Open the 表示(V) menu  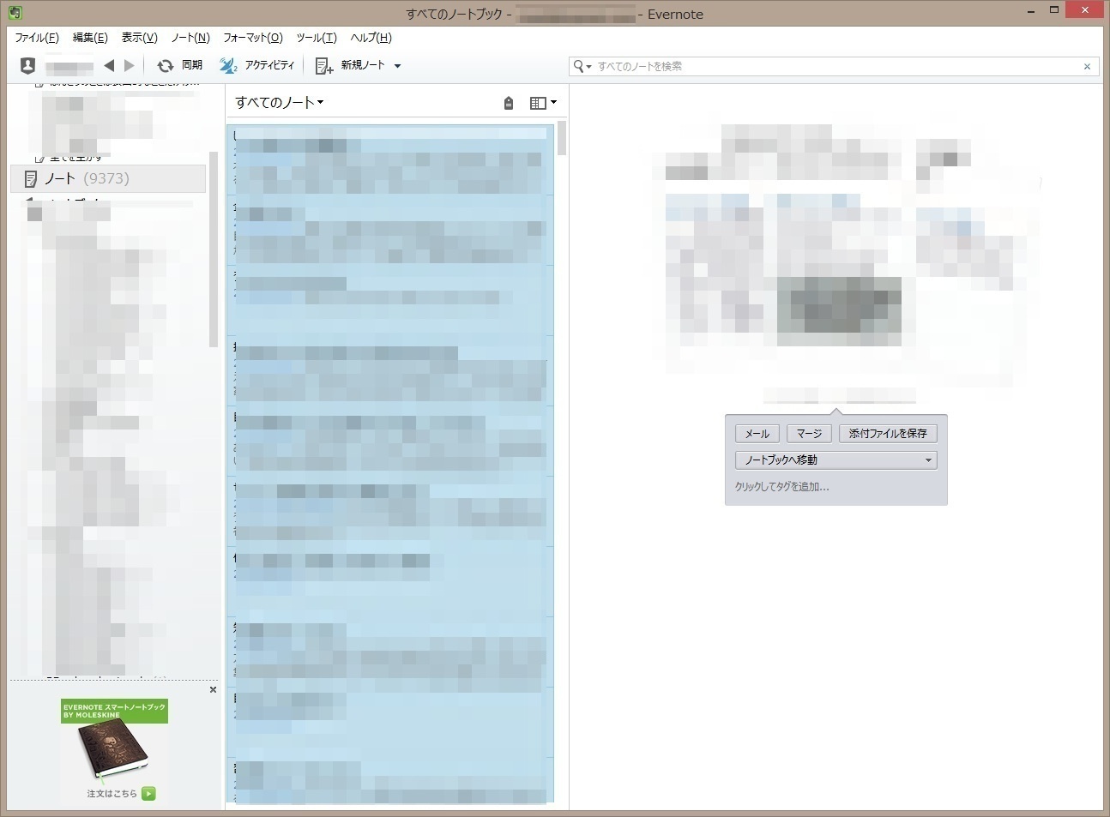pyautogui.click(x=139, y=38)
